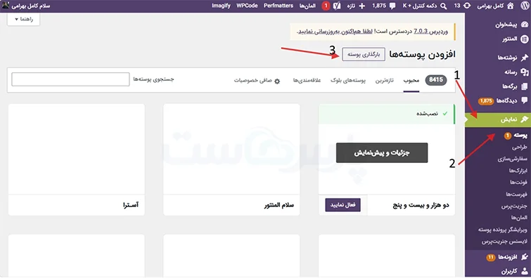Open پوسته in the نمایش submenu
531x278 pixels.
point(520,135)
